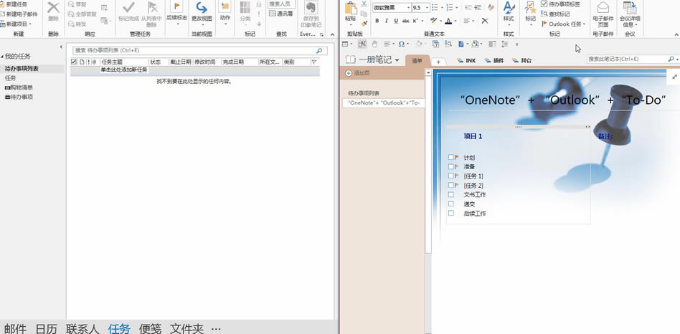This screenshot has height=334, width=680.
Task: Open the Styles gallery in OneNote
Action: [509, 13]
